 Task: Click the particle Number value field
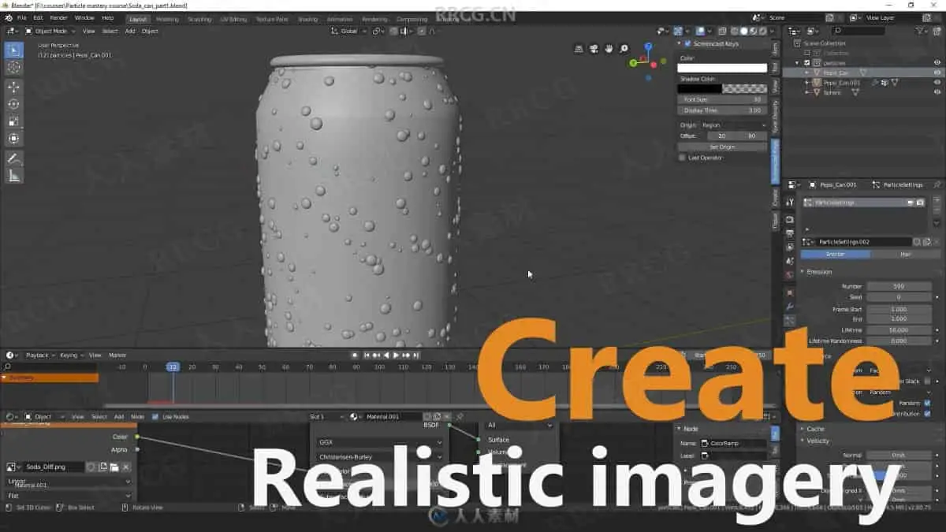point(899,286)
